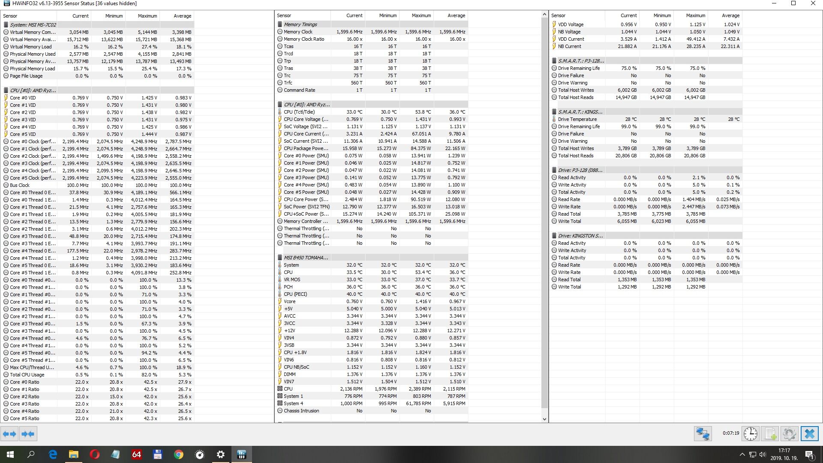This screenshot has width=823, height=463.
Task: Click the expand sensor panels arrows button
Action: coord(9,434)
